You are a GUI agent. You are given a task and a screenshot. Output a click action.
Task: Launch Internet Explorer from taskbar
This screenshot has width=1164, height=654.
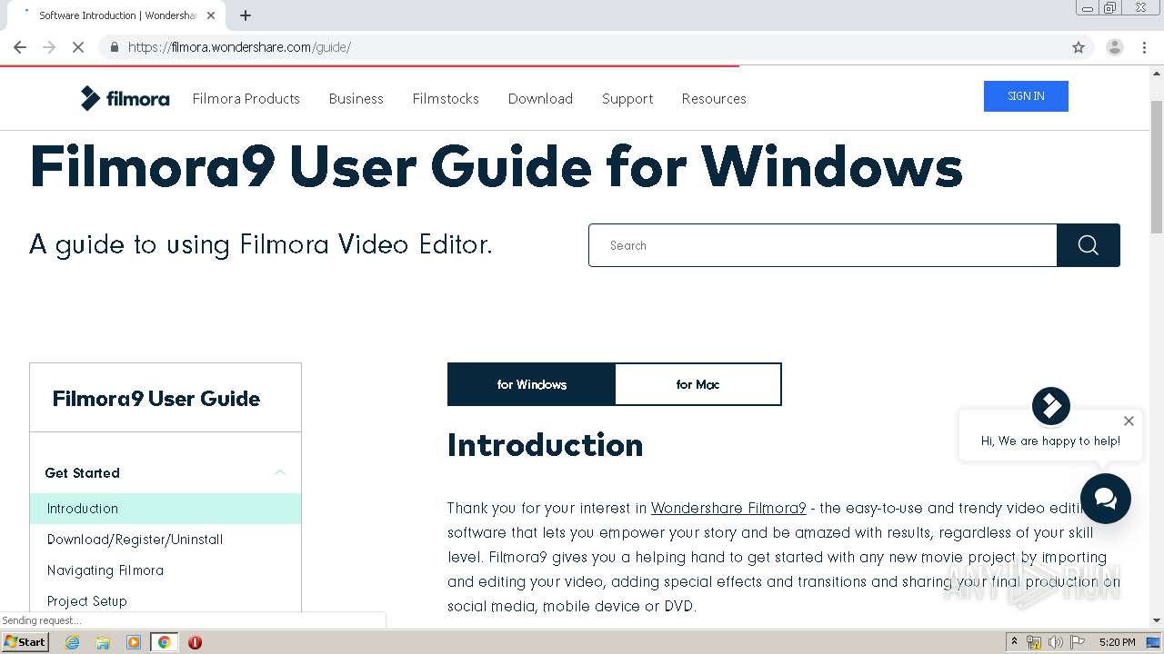pos(72,642)
